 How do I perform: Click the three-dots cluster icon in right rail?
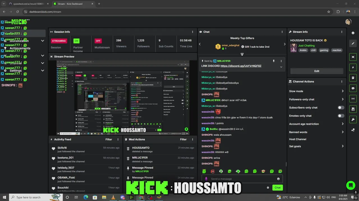353,130
